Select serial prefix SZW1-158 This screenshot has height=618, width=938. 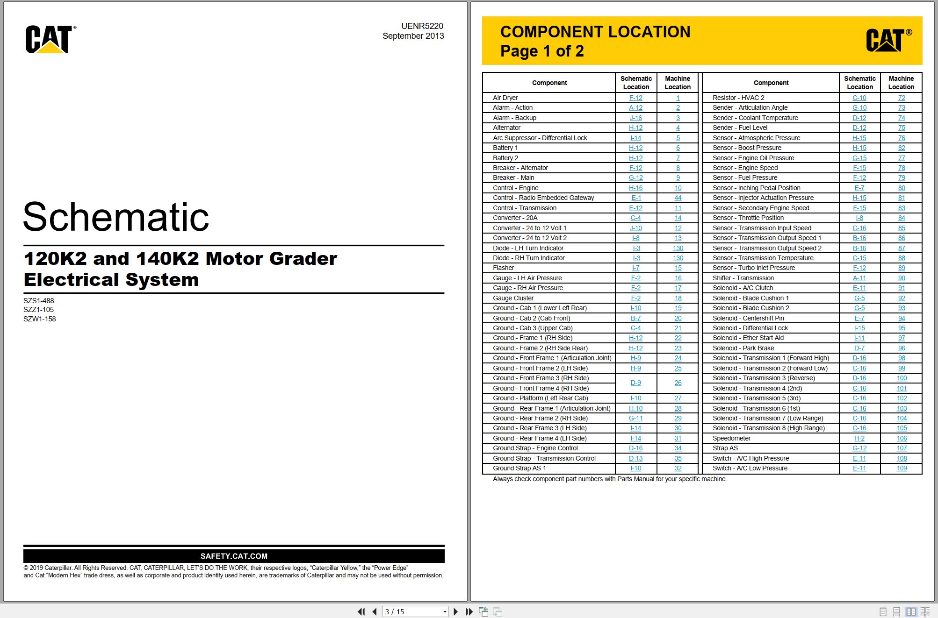40,319
